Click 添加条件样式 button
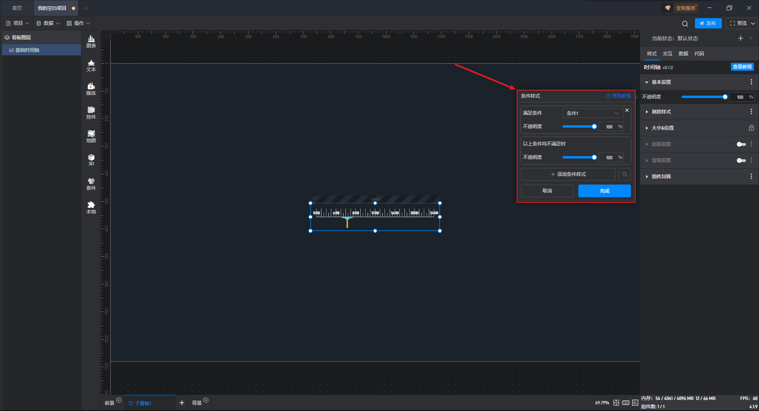The image size is (759, 411). pyautogui.click(x=568, y=174)
